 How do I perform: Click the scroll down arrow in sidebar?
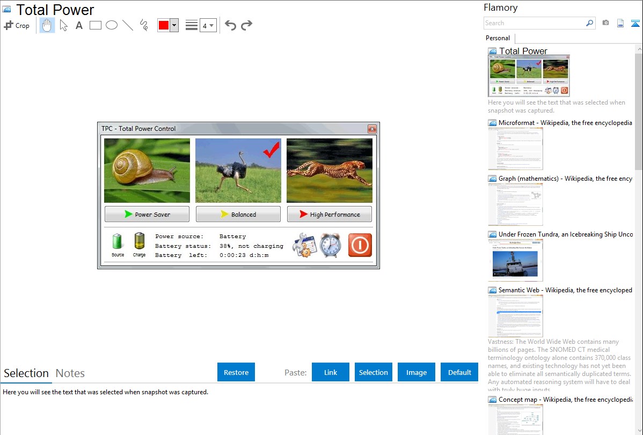tap(639, 431)
